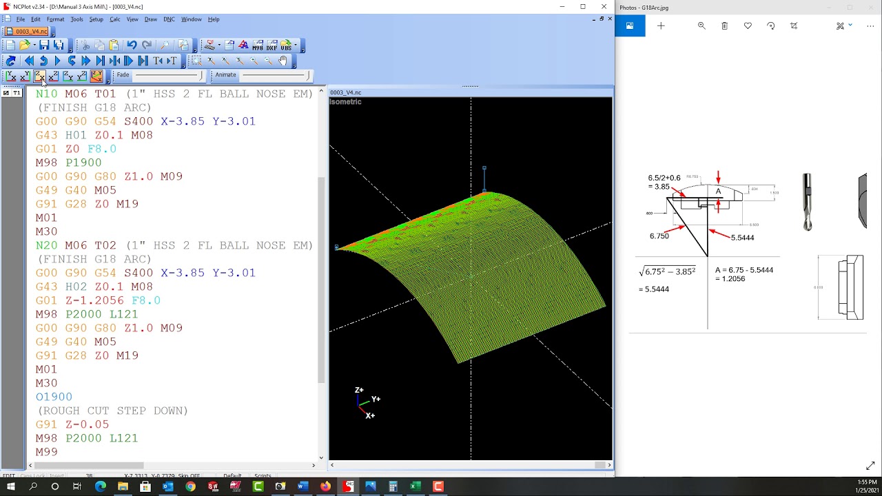The width and height of the screenshot is (882, 496).
Task: Undo the last edit
Action: click(131, 45)
